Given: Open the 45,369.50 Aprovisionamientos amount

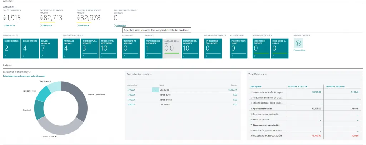Looking at the screenshot, I should pos(317,109).
